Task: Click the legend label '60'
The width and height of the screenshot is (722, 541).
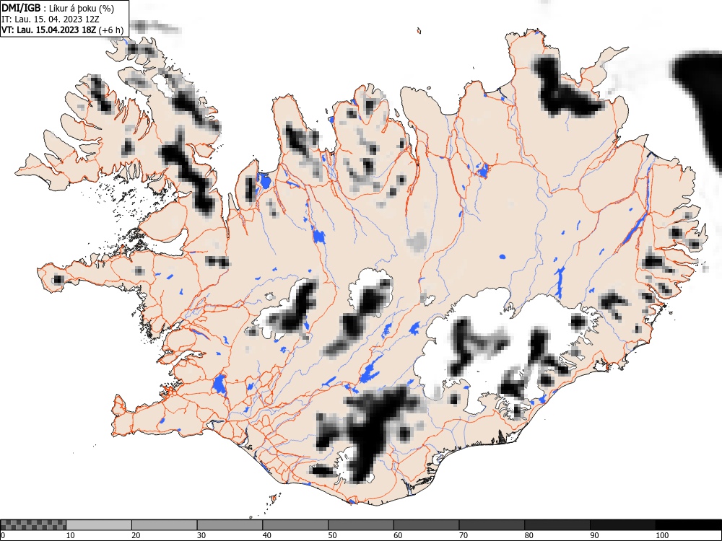Action: [x=398, y=535]
